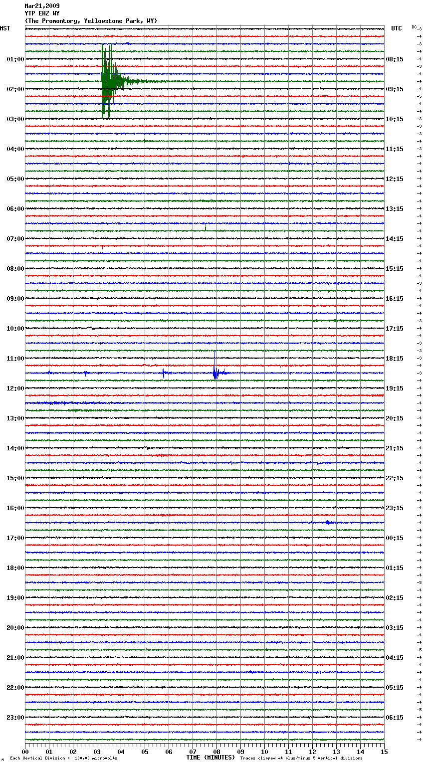The image size is (424, 765).
Task: Click the MST column header
Action: (x=5, y=28)
